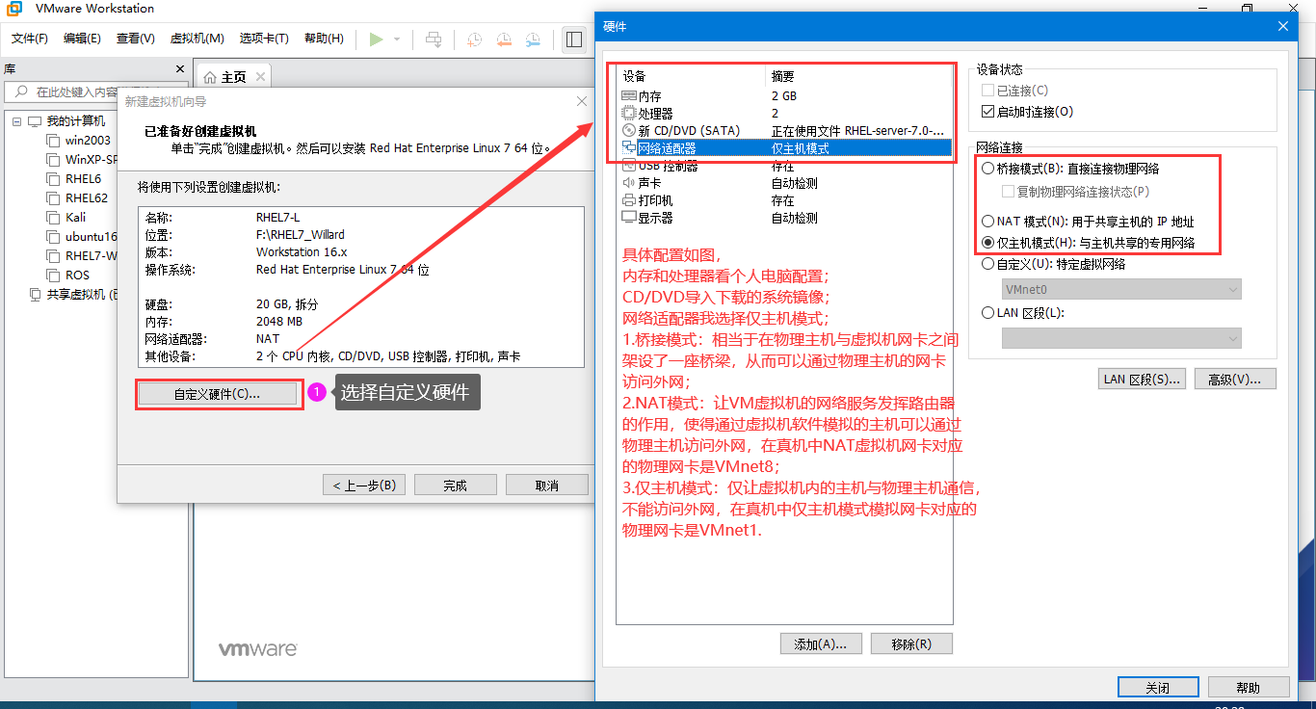Select the 显示器 display device icon
The image size is (1316, 709).
pyautogui.click(x=629, y=218)
